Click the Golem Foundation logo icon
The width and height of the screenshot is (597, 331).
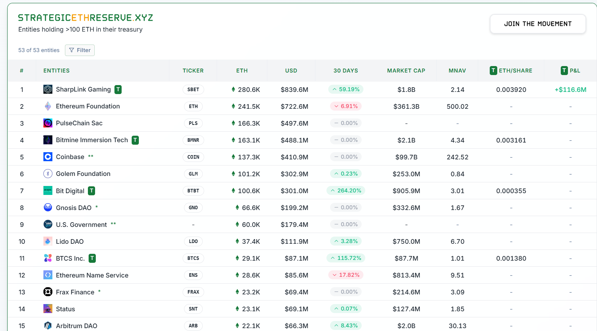pyautogui.click(x=48, y=174)
